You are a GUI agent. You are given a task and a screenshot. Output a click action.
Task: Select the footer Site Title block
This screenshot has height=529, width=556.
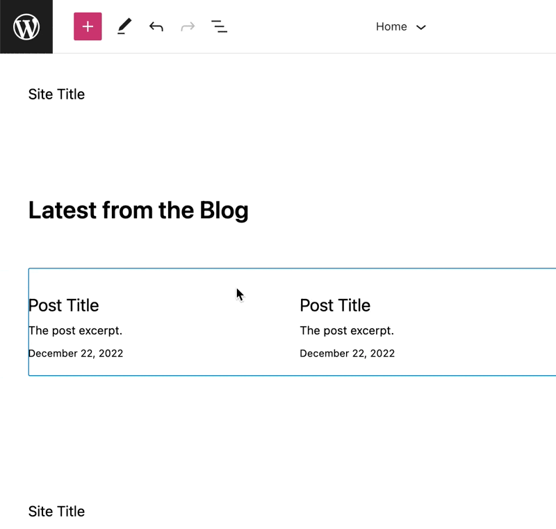pos(56,511)
